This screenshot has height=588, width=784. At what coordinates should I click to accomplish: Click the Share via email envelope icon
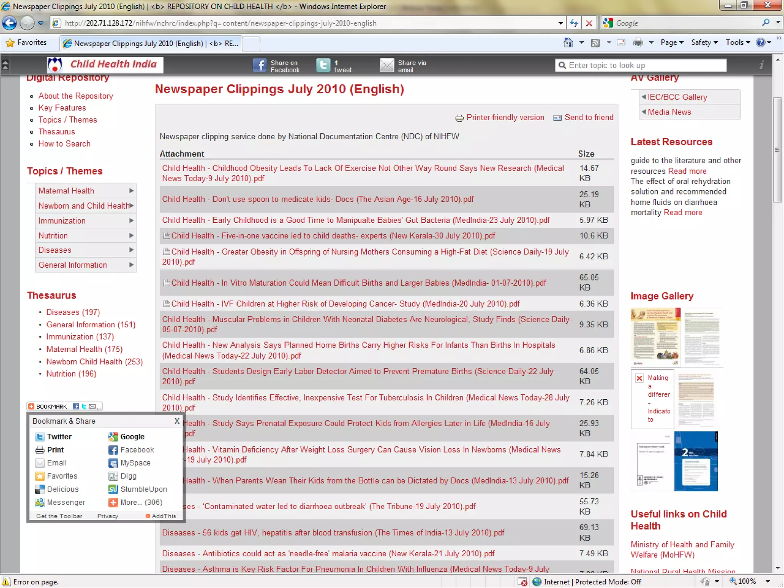click(x=387, y=65)
